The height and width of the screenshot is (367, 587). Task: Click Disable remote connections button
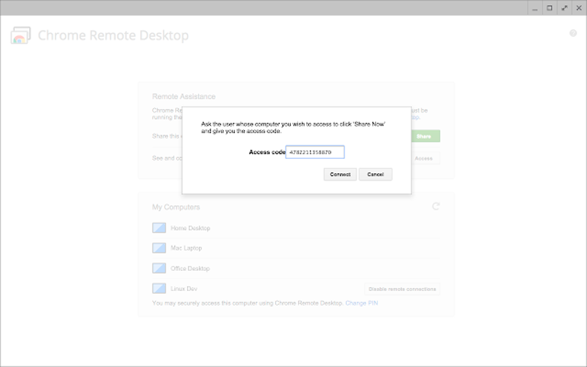[x=402, y=289]
